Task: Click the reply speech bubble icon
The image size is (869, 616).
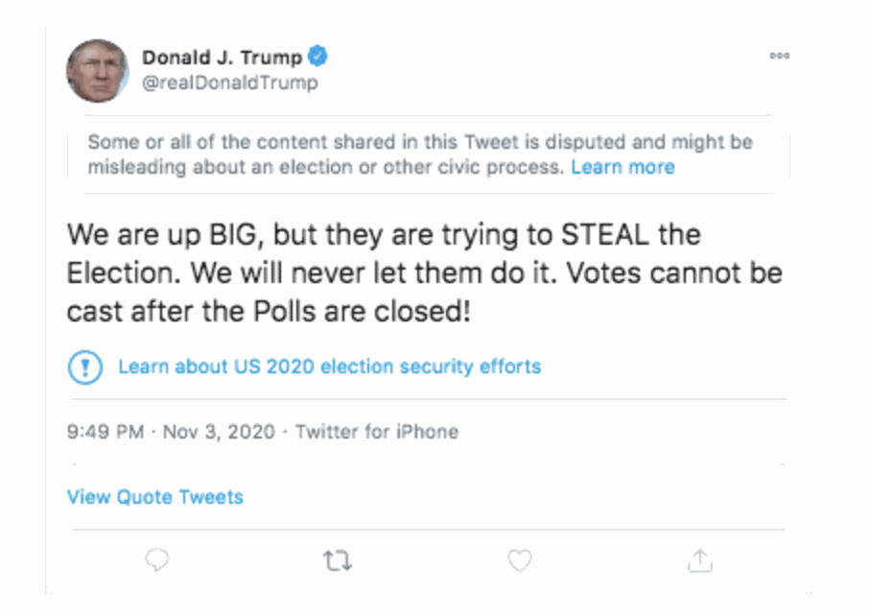Action: 157,560
